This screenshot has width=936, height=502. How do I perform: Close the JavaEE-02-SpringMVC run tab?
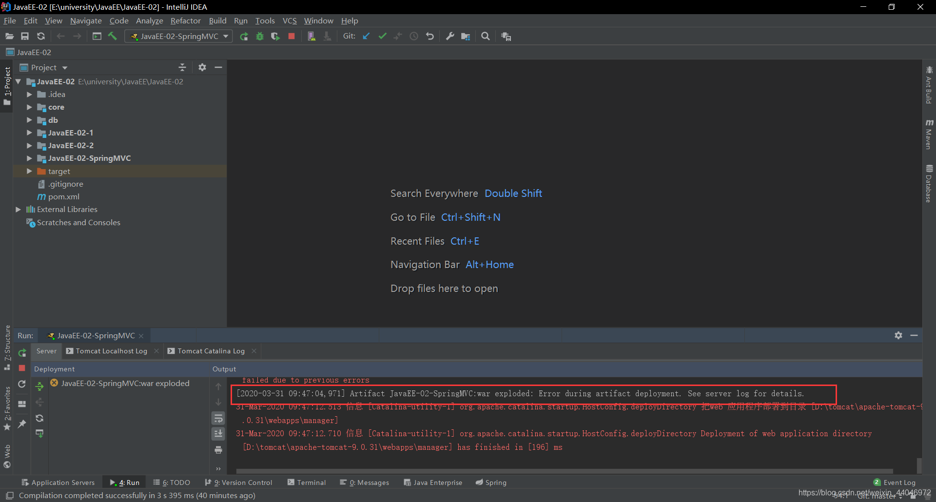(x=141, y=336)
